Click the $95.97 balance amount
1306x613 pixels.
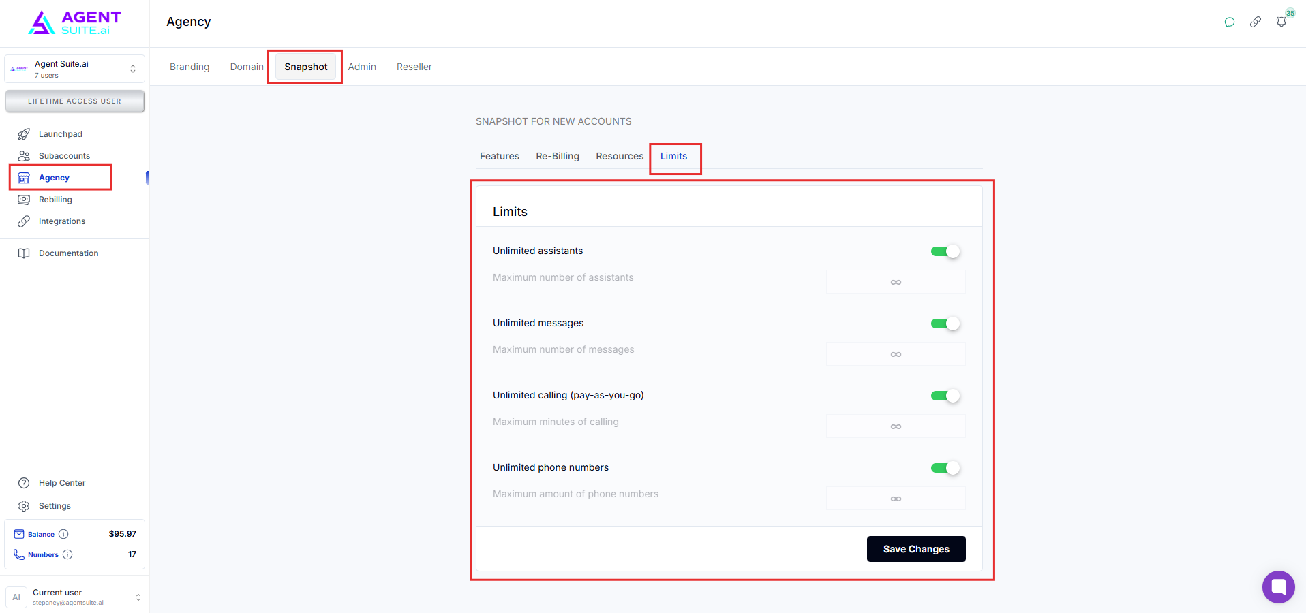pos(123,534)
